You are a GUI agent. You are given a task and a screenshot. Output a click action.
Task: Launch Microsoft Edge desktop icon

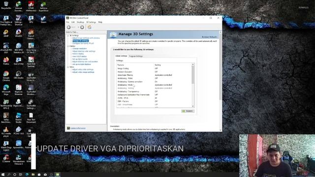[6, 90]
